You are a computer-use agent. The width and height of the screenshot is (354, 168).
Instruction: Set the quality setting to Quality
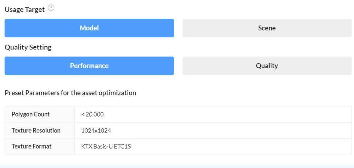click(267, 66)
